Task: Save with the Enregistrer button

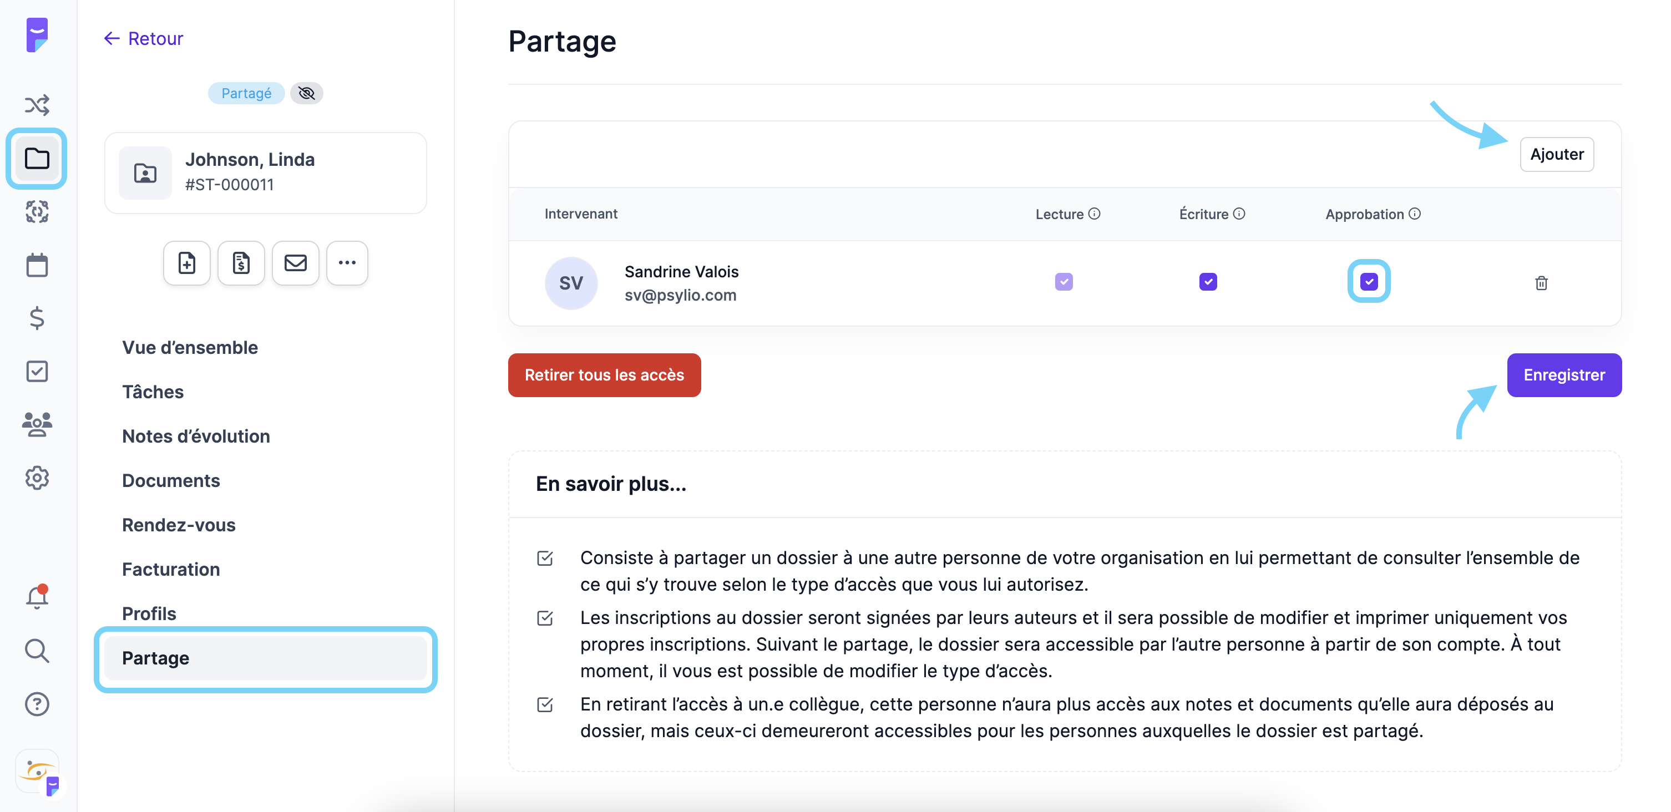Action: tap(1564, 375)
